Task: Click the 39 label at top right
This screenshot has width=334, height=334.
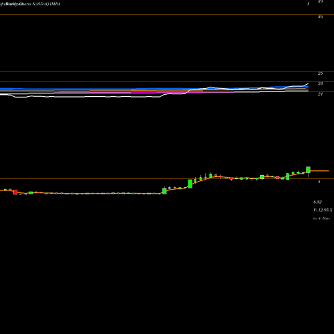Action: 320,1
